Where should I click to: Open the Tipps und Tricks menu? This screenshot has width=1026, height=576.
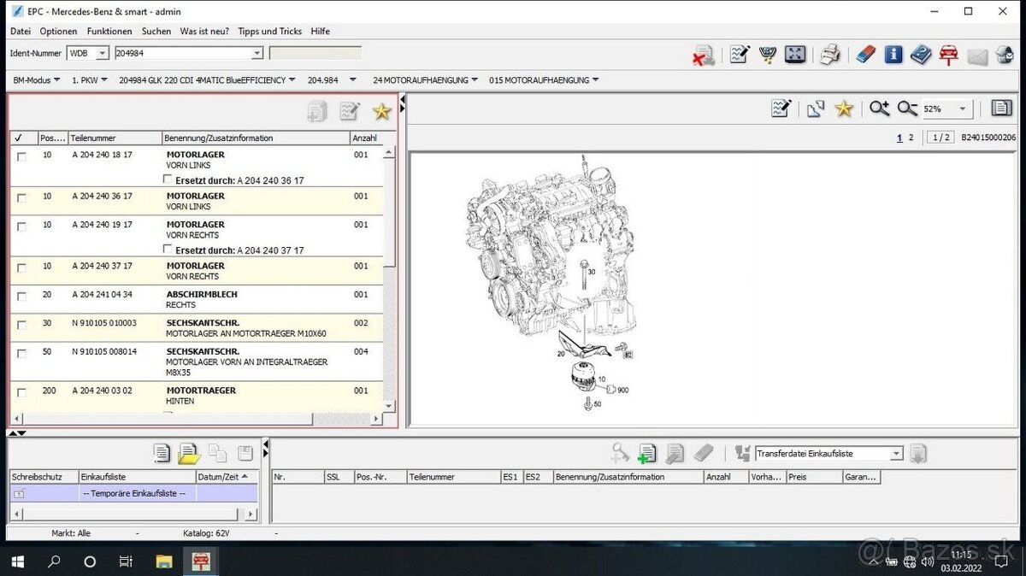click(269, 32)
